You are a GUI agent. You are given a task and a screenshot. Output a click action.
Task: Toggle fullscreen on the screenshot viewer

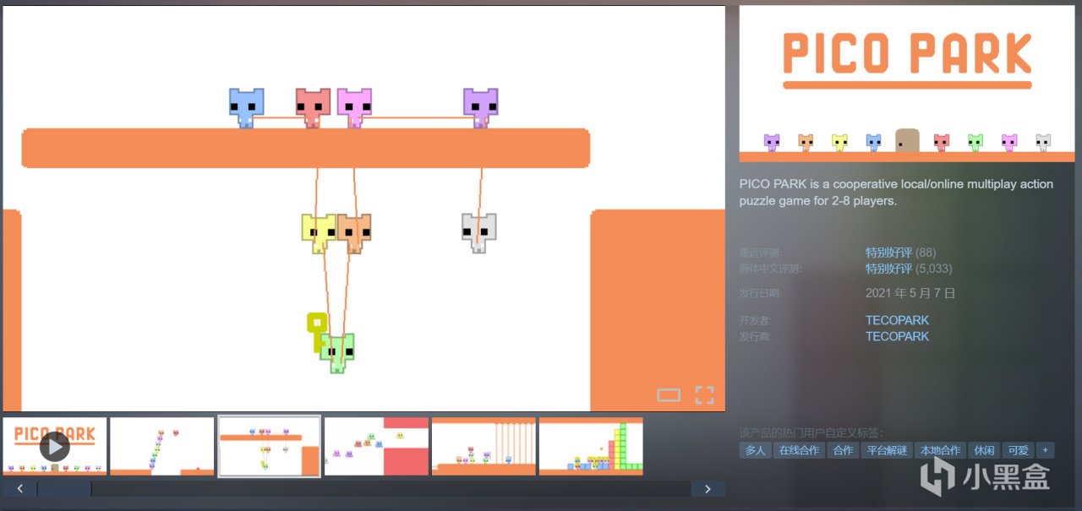tap(704, 394)
